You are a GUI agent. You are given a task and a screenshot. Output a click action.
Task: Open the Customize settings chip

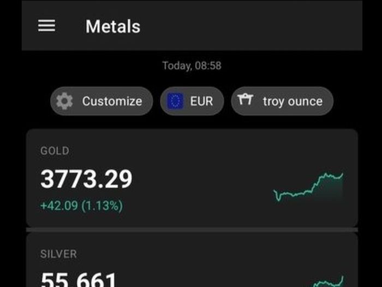click(x=102, y=101)
